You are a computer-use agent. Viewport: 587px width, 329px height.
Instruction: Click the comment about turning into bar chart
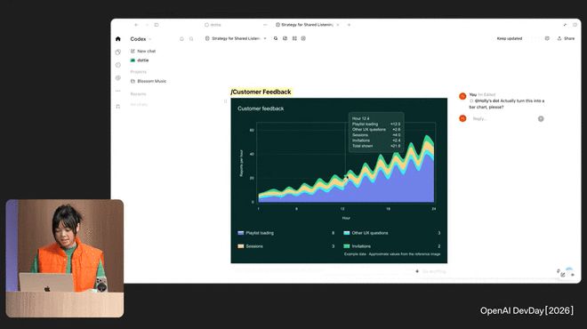pyautogui.click(x=507, y=104)
